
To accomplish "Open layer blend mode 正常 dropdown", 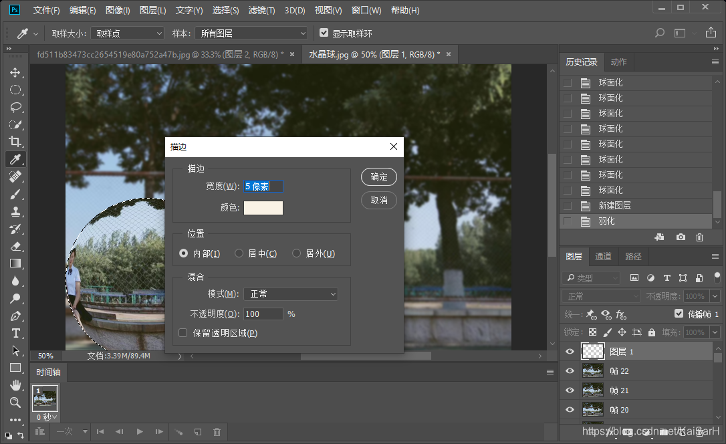I will [601, 296].
